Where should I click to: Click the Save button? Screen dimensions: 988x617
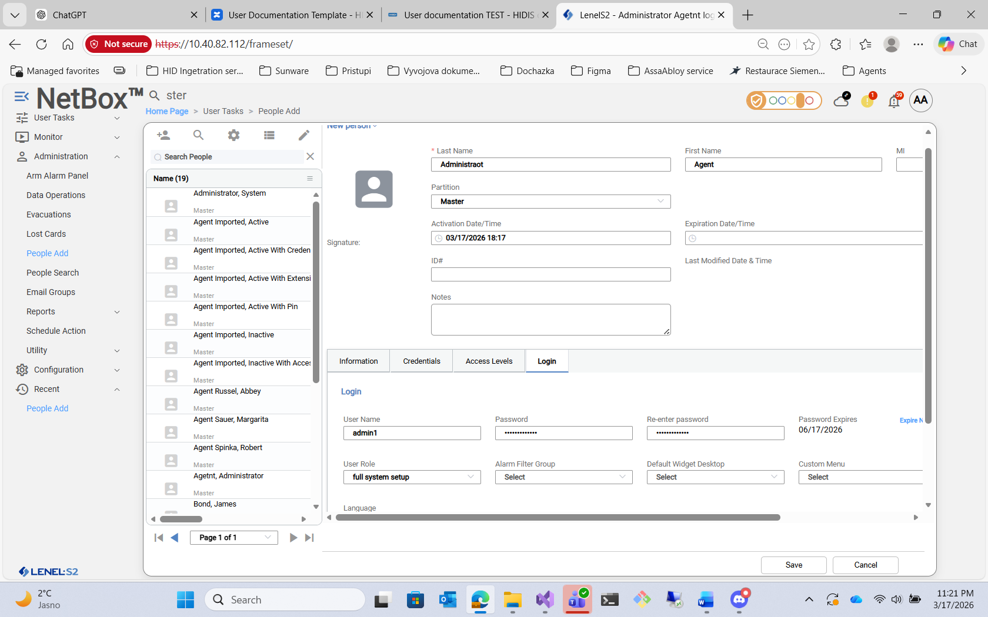tap(793, 565)
